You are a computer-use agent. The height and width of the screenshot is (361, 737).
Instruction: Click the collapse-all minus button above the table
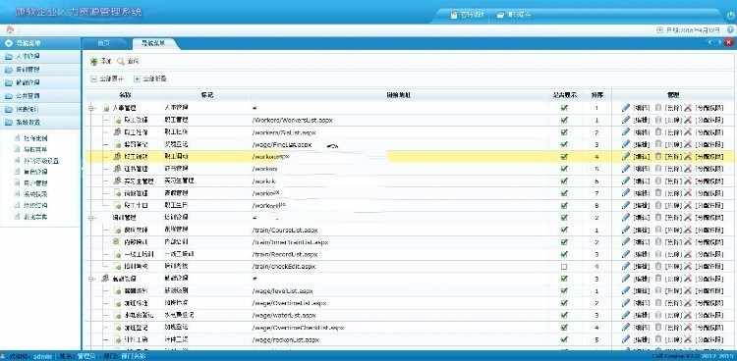pos(93,79)
